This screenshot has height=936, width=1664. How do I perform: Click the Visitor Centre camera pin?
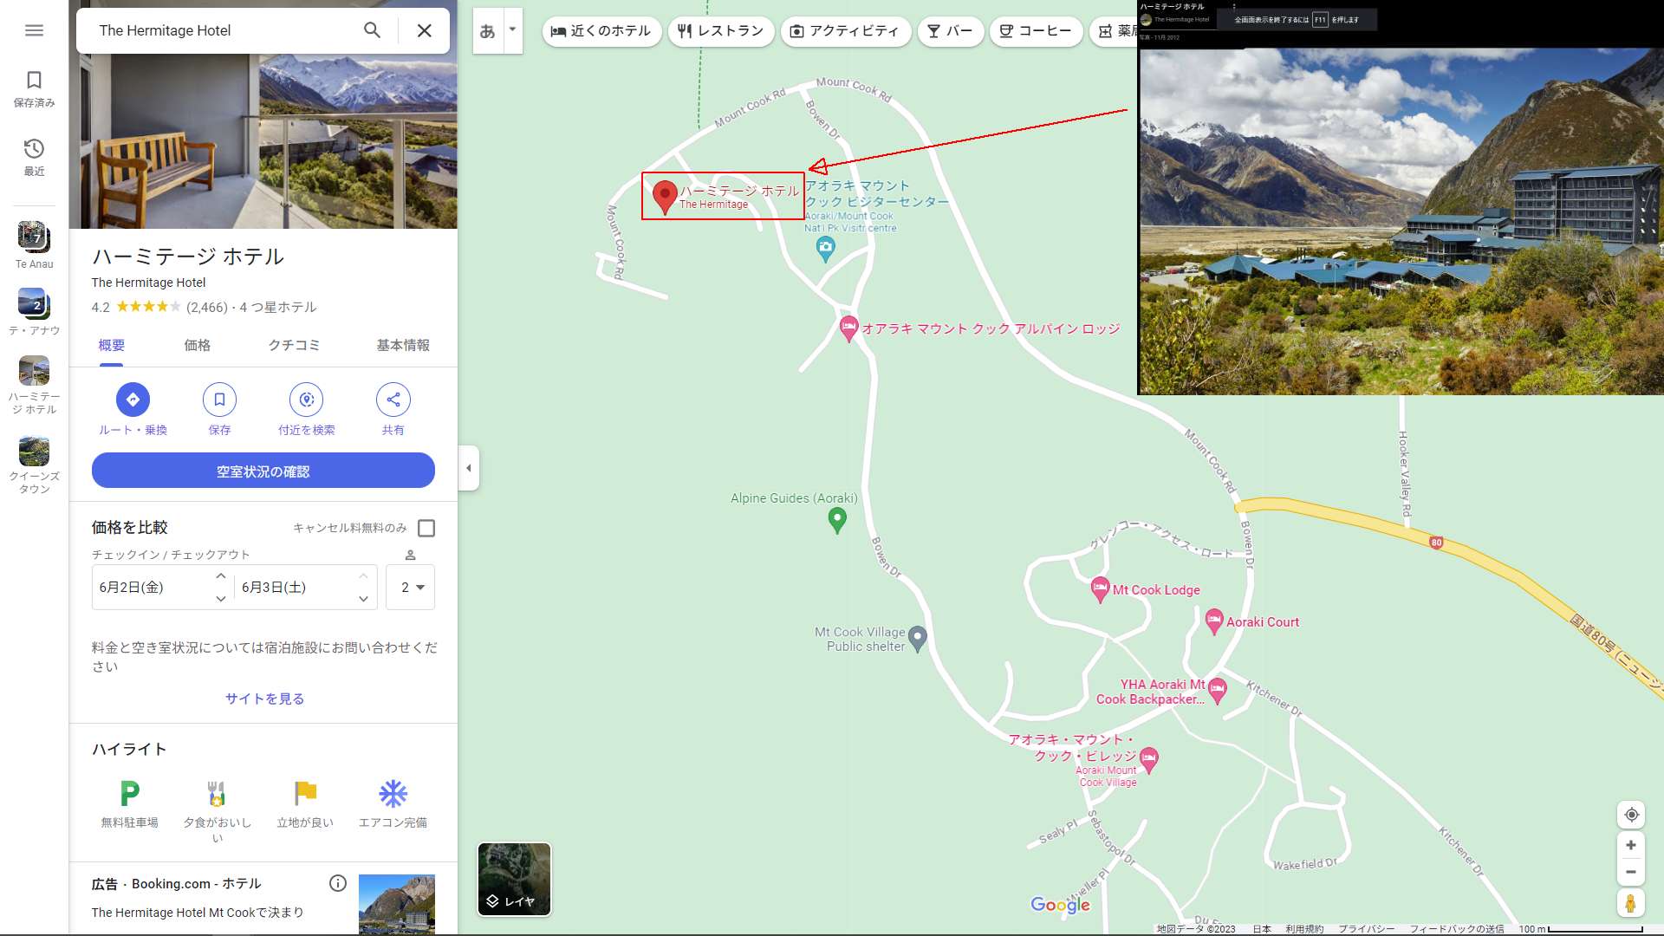(826, 250)
